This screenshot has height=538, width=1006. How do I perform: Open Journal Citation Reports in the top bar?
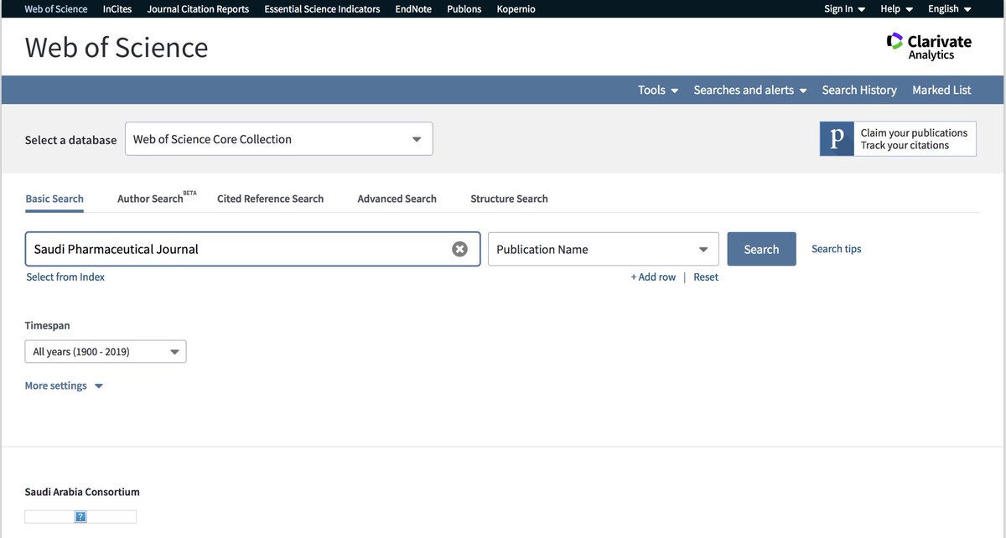[198, 9]
